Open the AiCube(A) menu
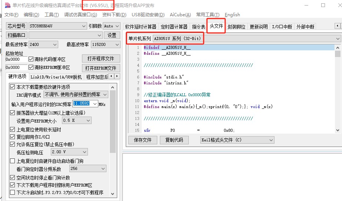 coord(180,15)
